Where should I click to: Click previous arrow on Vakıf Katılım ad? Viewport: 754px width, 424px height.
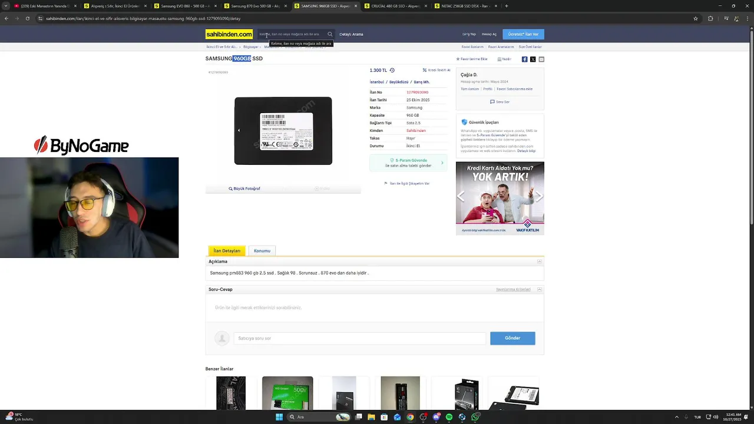(x=461, y=197)
